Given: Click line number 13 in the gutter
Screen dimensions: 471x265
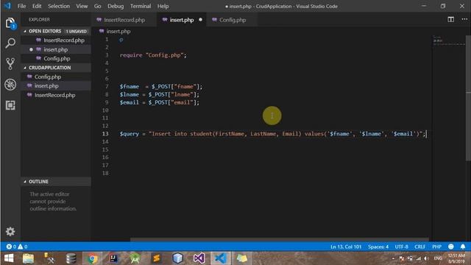Looking at the screenshot, I should point(105,134).
